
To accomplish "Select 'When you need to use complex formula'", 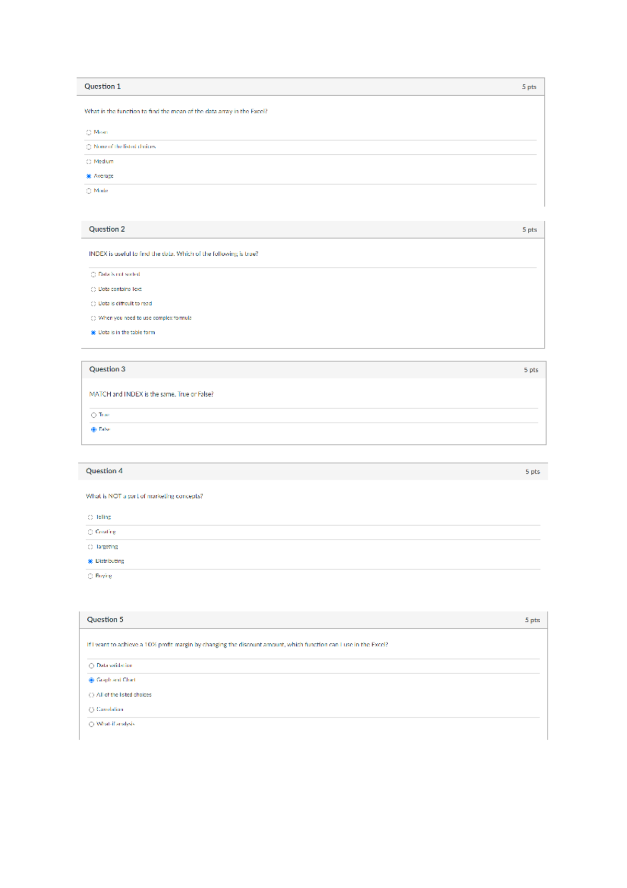I will (x=94, y=318).
